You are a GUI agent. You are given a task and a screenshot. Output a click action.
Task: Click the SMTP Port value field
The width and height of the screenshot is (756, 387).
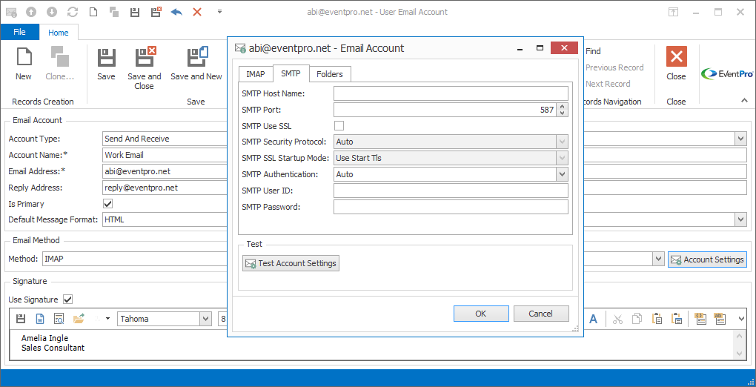click(445, 110)
